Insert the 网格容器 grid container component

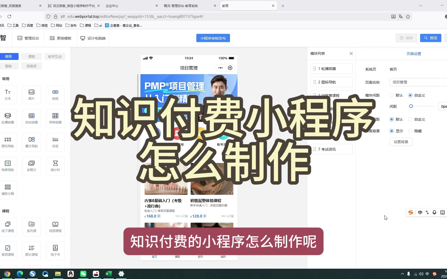pos(55,119)
